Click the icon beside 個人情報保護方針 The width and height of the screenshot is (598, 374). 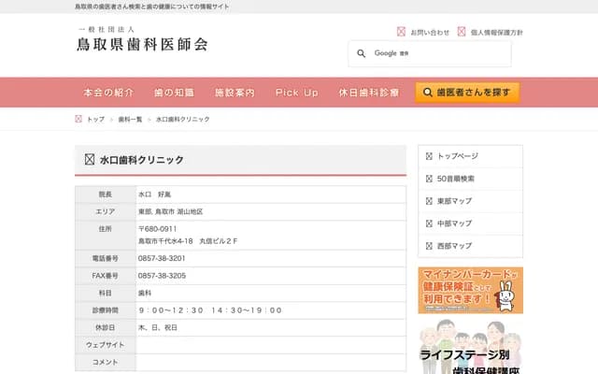[x=462, y=32]
